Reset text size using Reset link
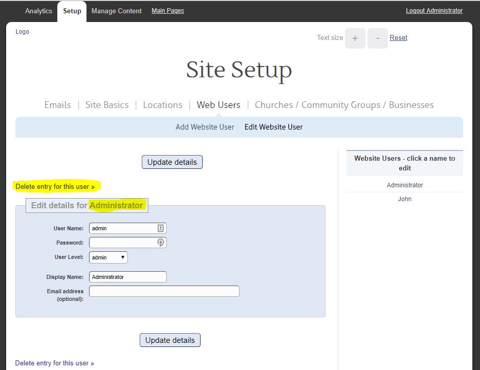The image size is (480, 370). [x=399, y=38]
